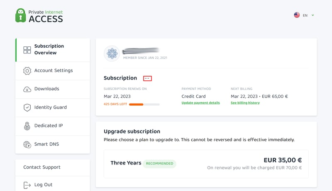Expand the EN language dropdown chevron
This screenshot has height=191, width=332.
coord(313,15)
